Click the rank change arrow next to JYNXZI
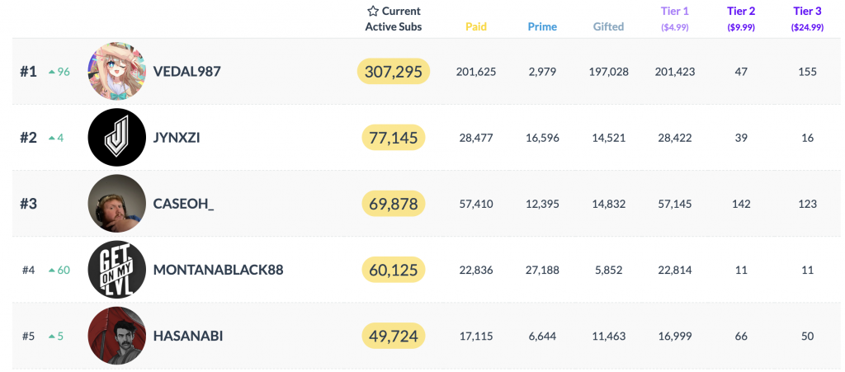Image resolution: width=845 pixels, height=372 pixels. click(52, 138)
